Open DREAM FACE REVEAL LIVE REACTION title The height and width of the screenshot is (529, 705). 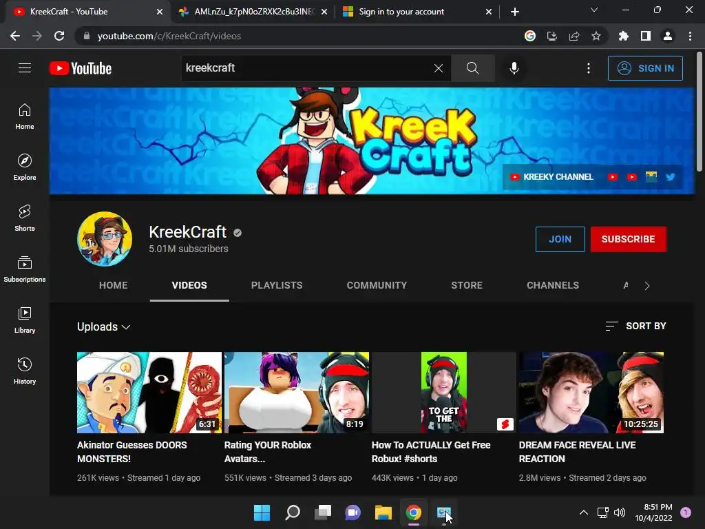pyautogui.click(x=578, y=452)
